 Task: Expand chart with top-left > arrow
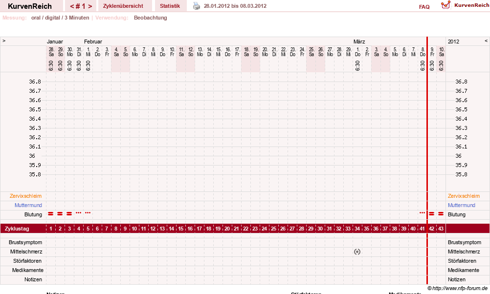pos(4,41)
